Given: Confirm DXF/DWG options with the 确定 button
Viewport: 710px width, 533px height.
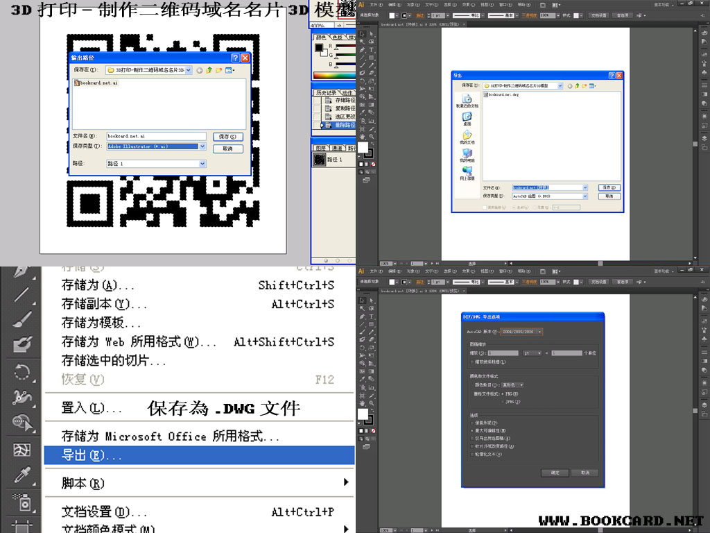Looking at the screenshot, I should [555, 473].
